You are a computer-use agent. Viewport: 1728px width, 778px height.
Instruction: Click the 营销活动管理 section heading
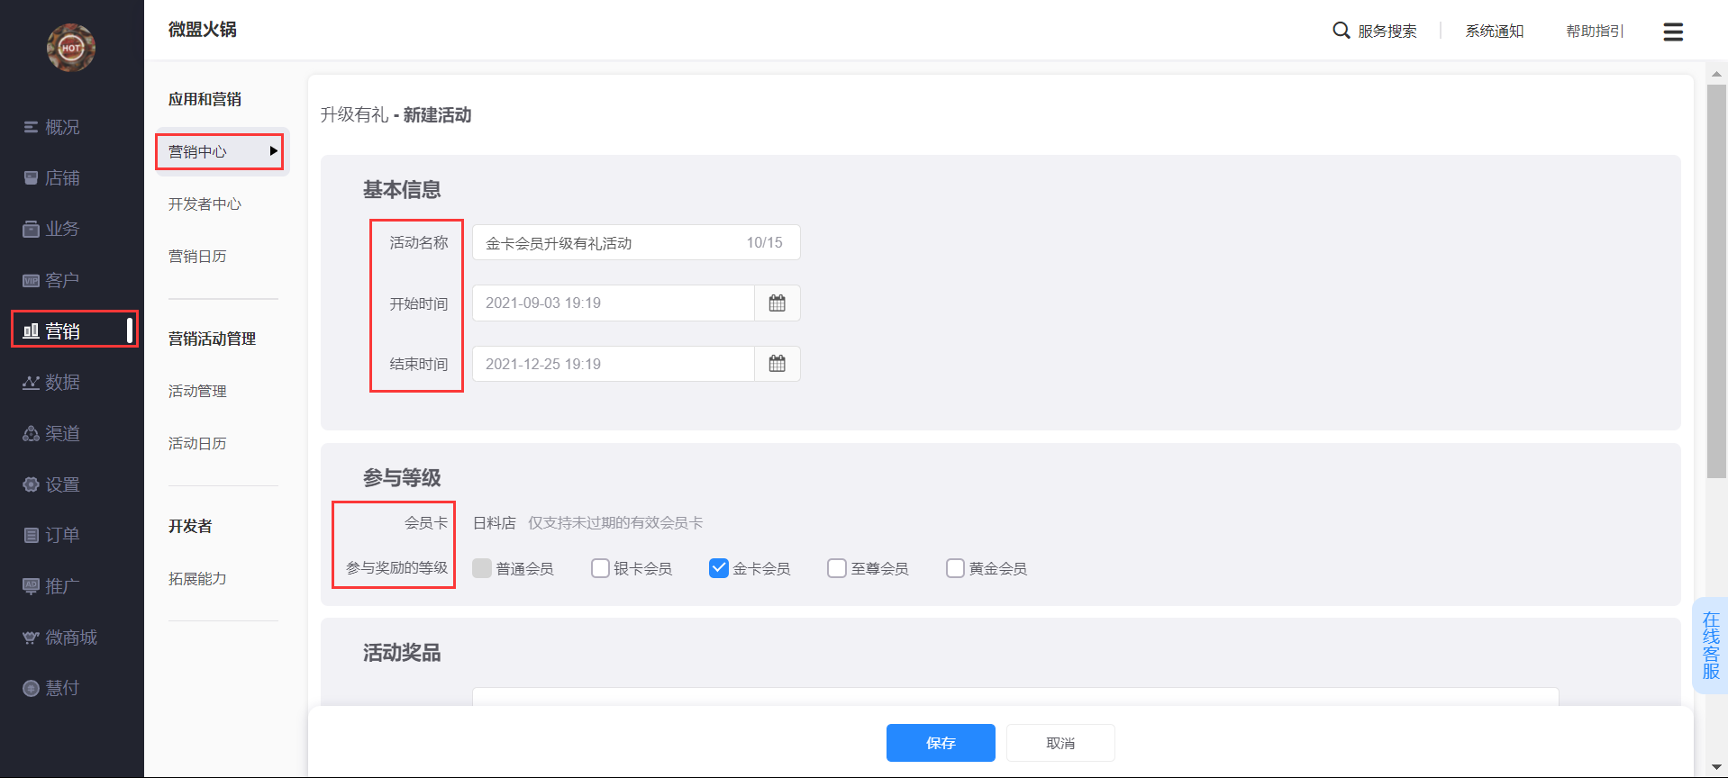tap(213, 339)
